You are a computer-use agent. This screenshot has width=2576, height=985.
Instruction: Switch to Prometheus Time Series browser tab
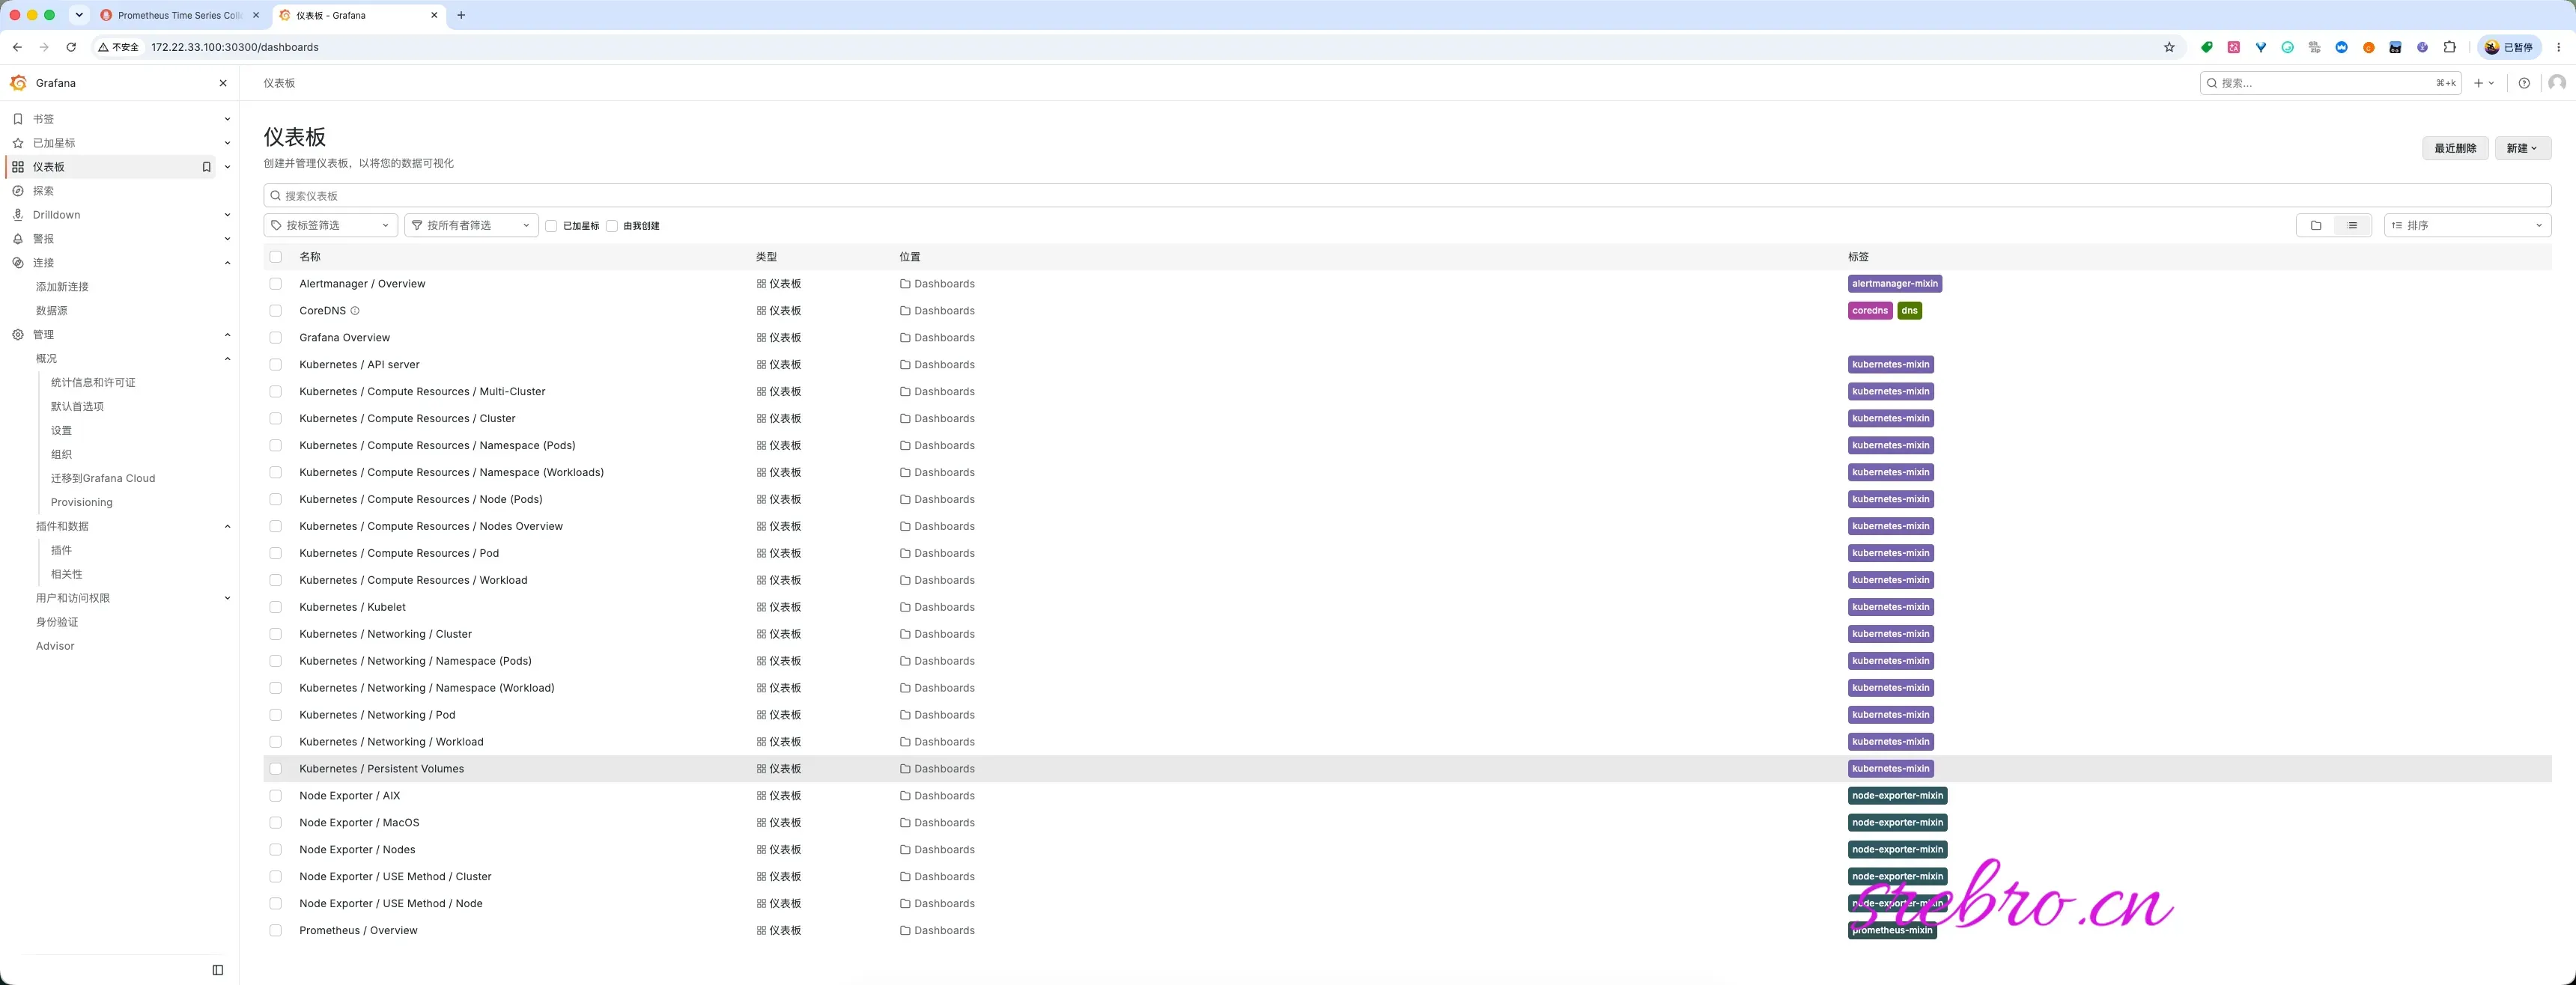(180, 15)
